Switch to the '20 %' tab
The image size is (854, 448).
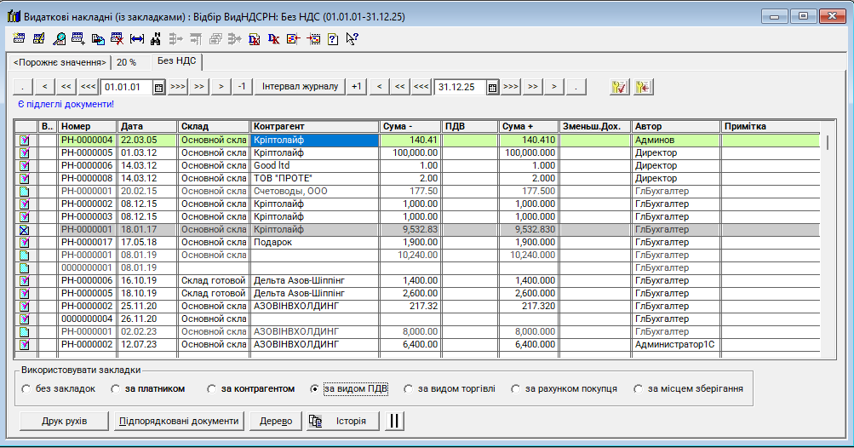(127, 62)
